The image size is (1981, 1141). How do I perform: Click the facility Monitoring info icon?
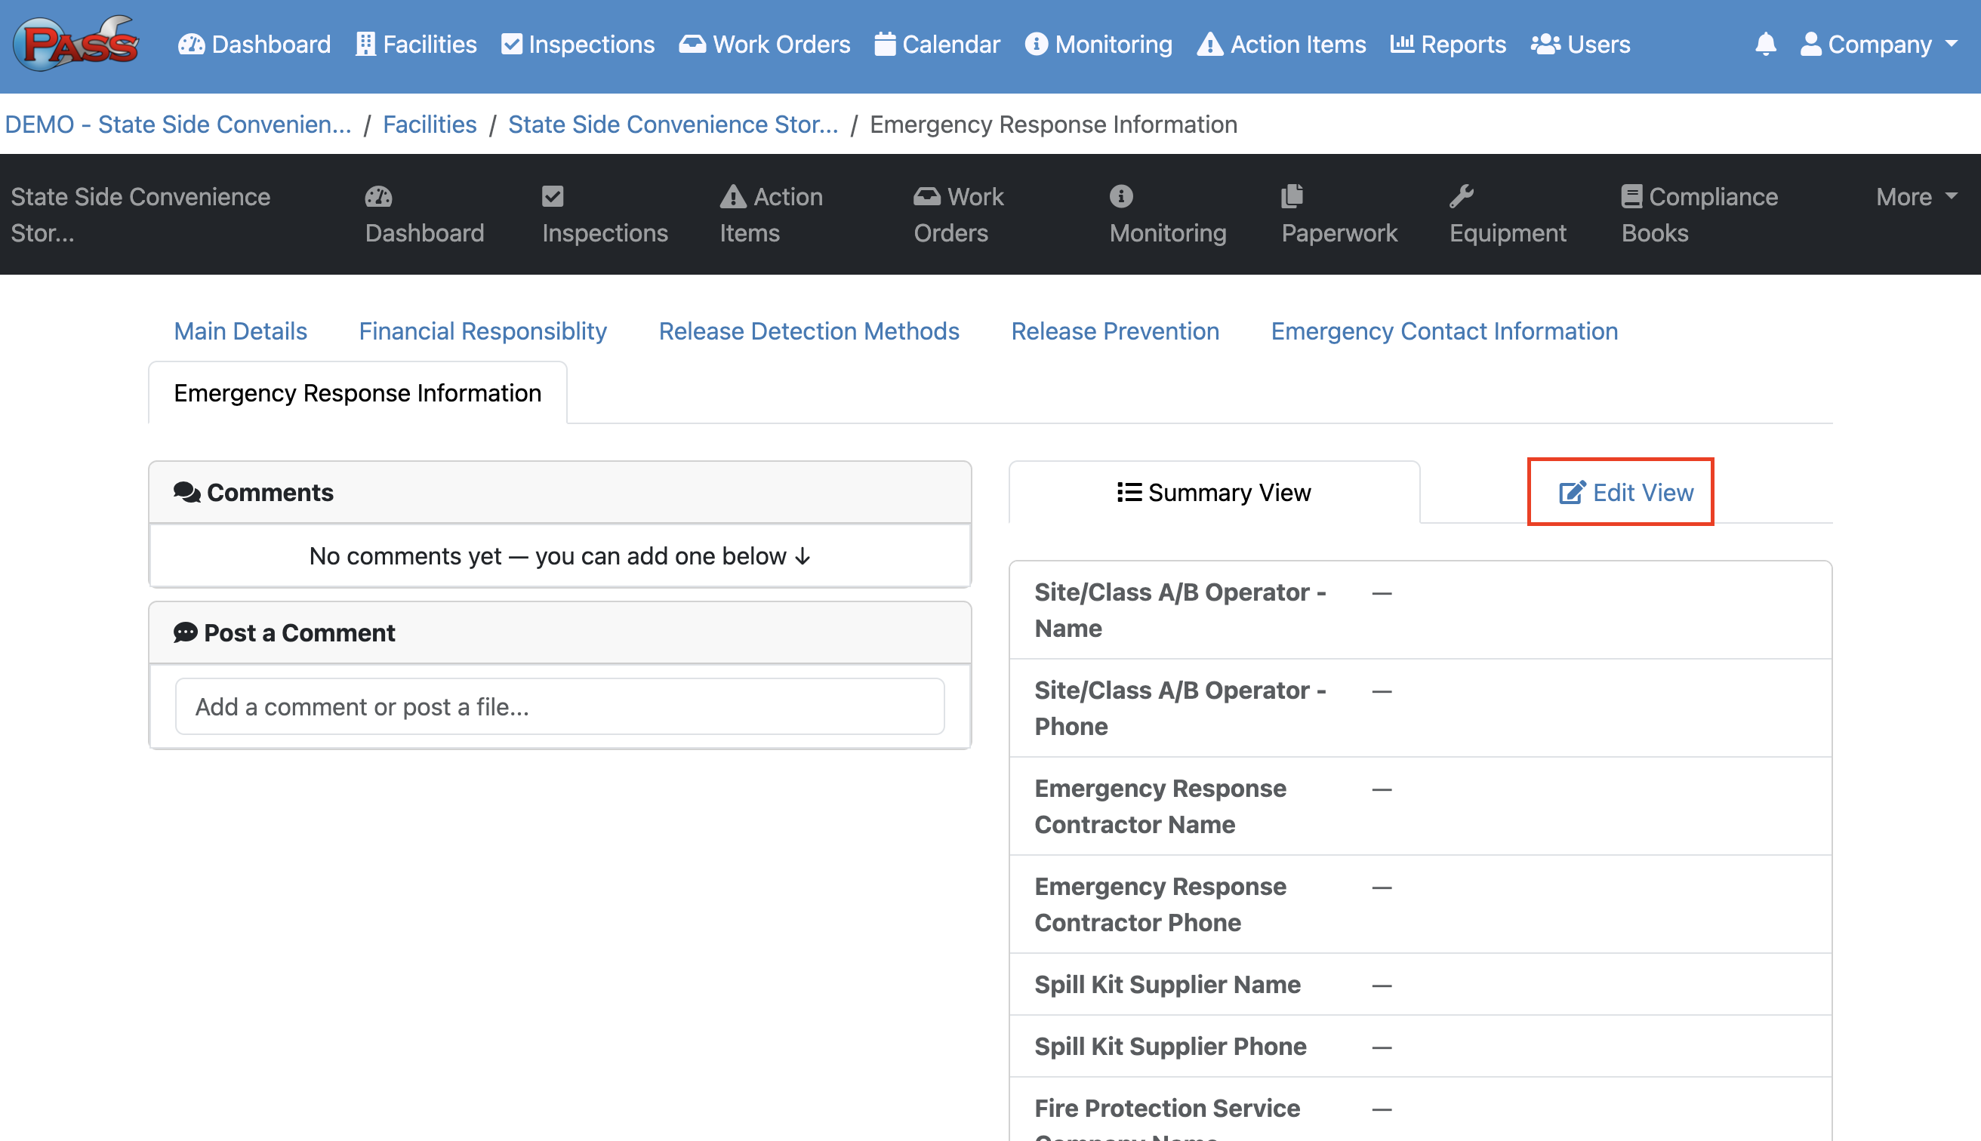[x=1121, y=196]
